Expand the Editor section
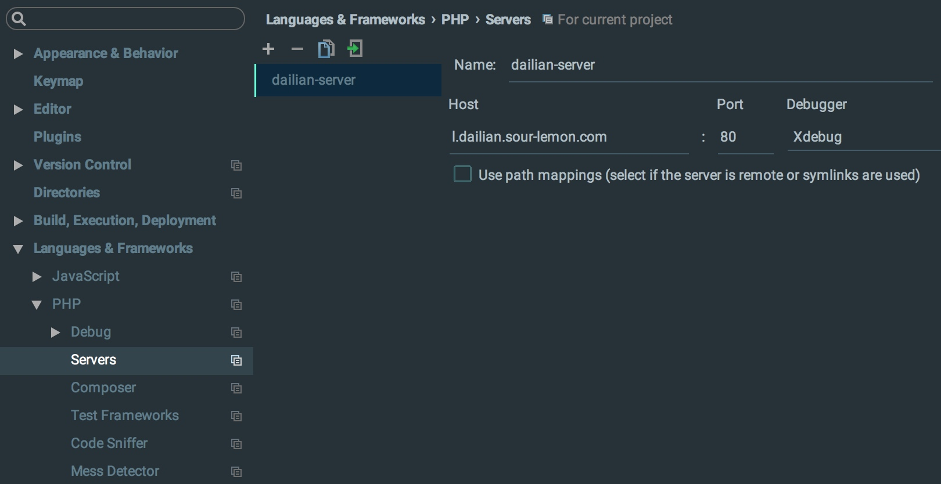941x484 pixels. [18, 110]
